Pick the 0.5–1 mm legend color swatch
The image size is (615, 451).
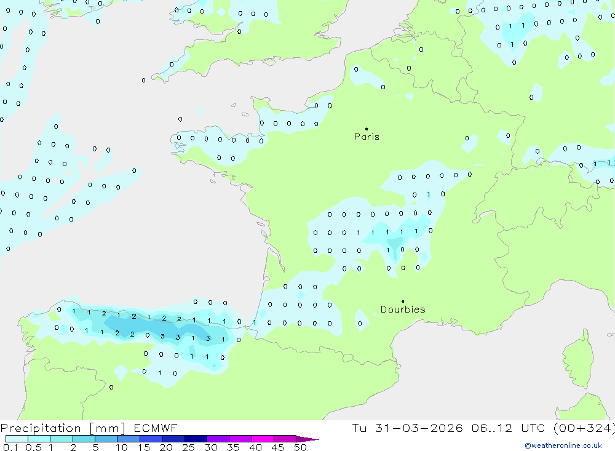click(39, 439)
